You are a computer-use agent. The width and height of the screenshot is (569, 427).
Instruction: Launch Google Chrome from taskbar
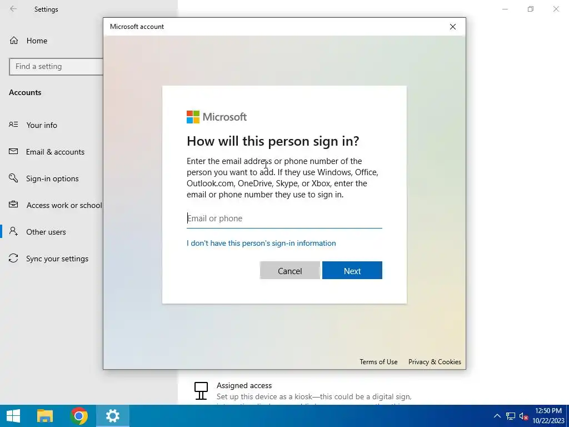[79, 416]
